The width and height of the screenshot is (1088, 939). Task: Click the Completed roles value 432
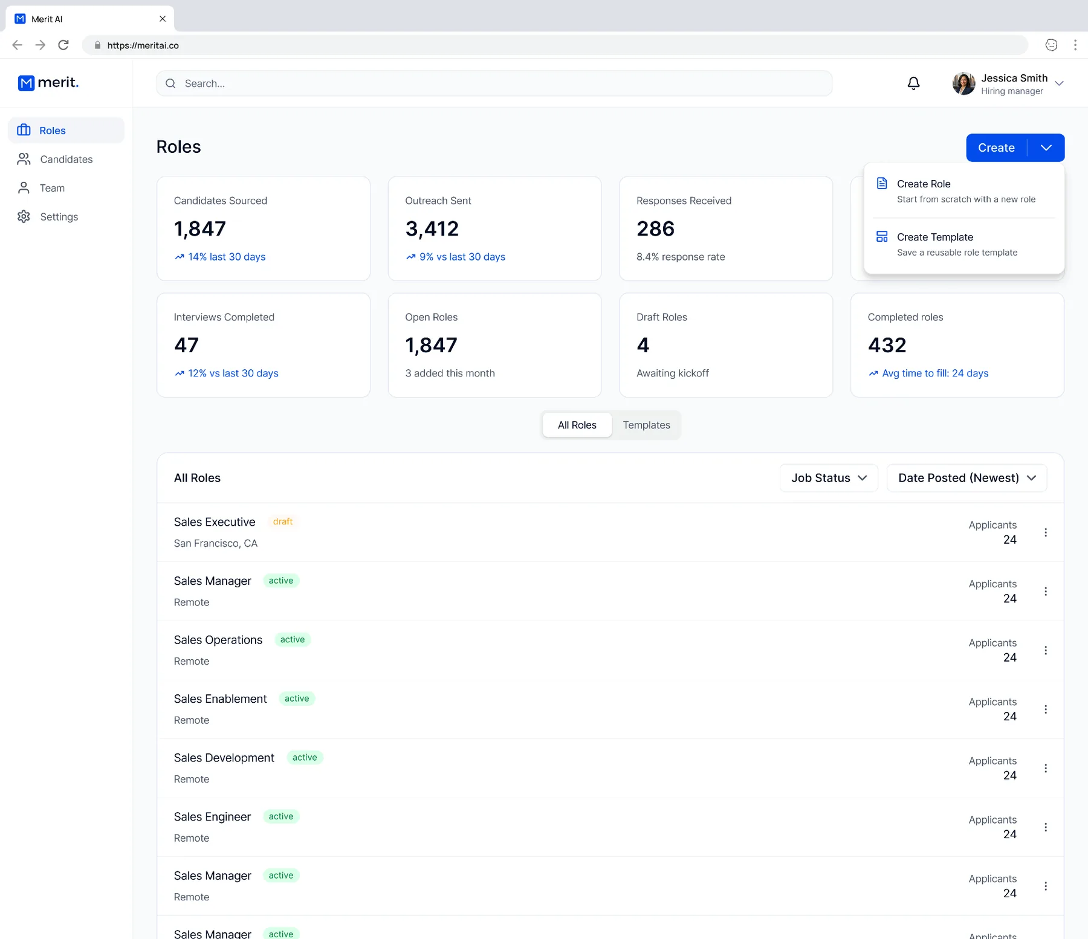coord(887,345)
